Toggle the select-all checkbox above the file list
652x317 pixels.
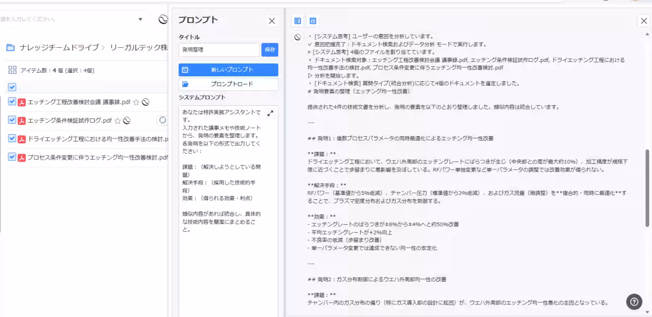pos(11,86)
